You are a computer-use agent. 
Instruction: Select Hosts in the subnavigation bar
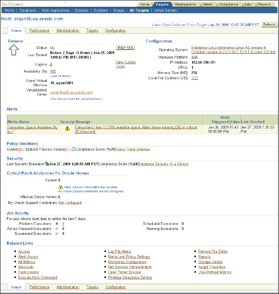pos(9,10)
